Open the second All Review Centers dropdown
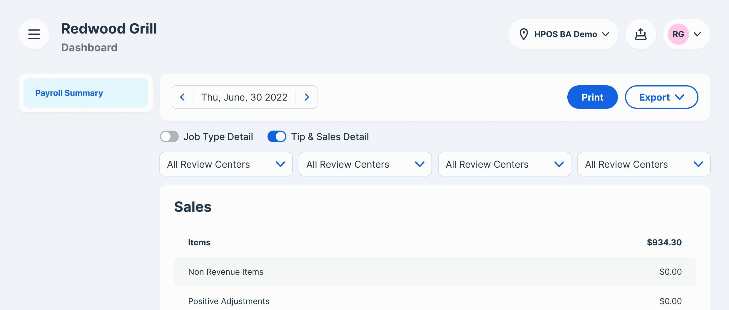The image size is (729, 310). (x=365, y=164)
